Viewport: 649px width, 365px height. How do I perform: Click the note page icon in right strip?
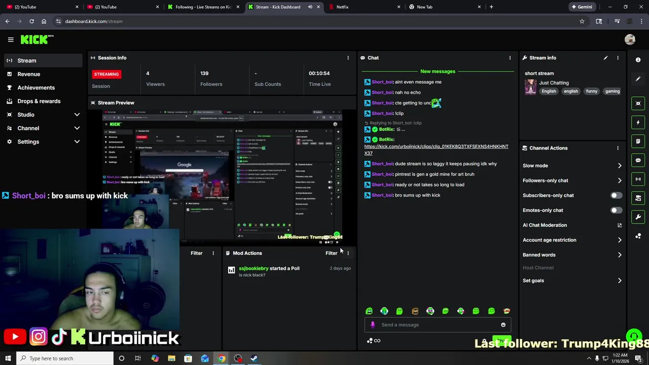coord(638,141)
